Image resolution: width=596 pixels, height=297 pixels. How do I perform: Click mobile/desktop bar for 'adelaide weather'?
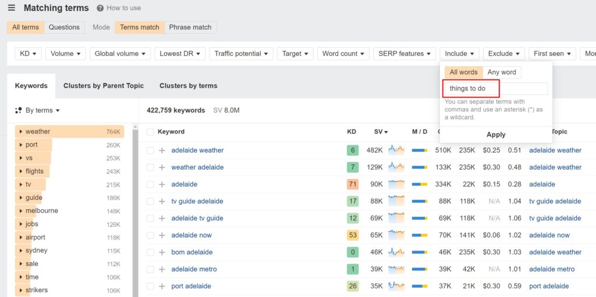click(x=420, y=151)
